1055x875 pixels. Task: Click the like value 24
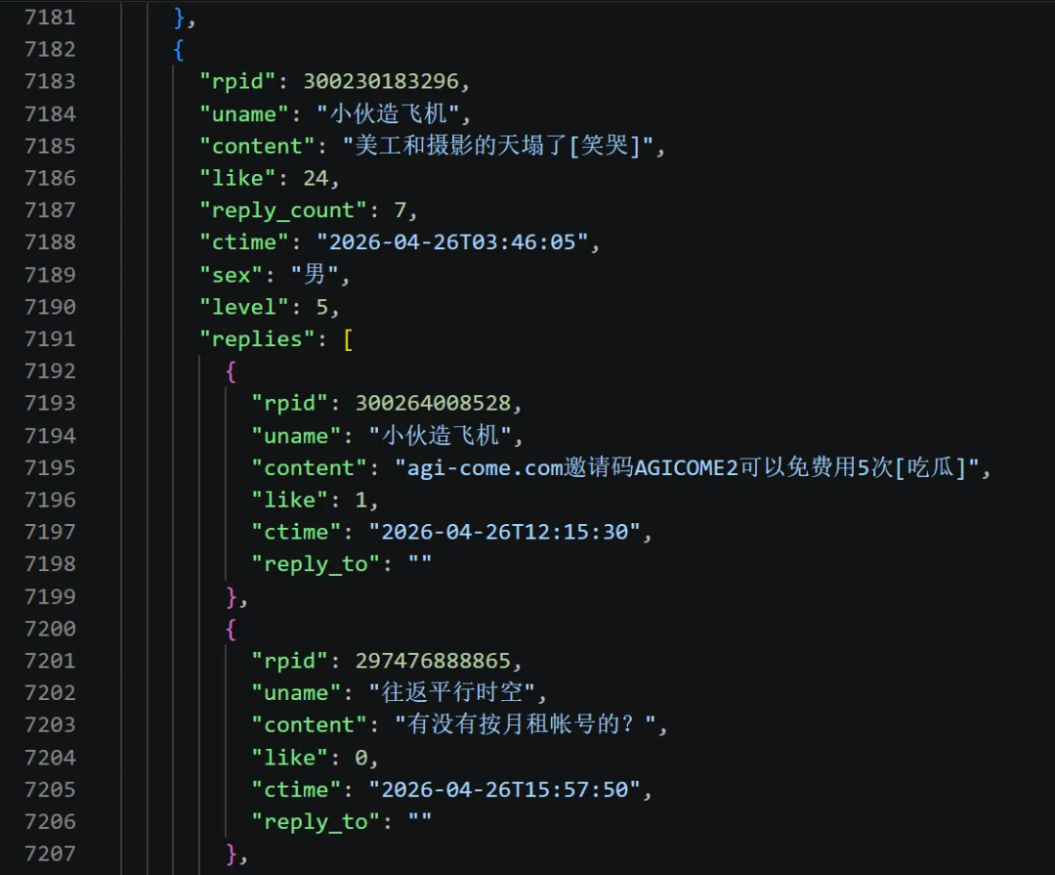tap(316, 178)
